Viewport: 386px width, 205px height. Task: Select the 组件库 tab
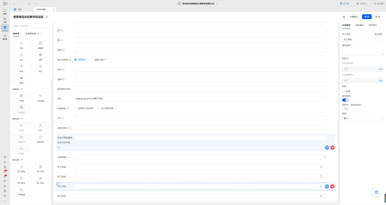(16, 33)
